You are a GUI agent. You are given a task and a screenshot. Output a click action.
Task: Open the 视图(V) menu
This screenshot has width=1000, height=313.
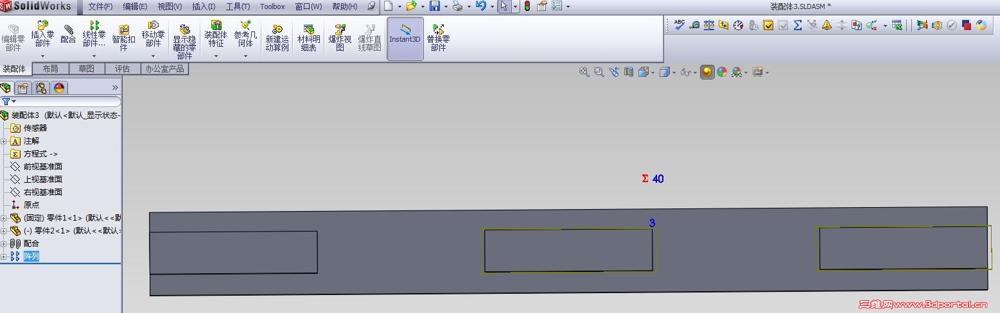point(170,6)
